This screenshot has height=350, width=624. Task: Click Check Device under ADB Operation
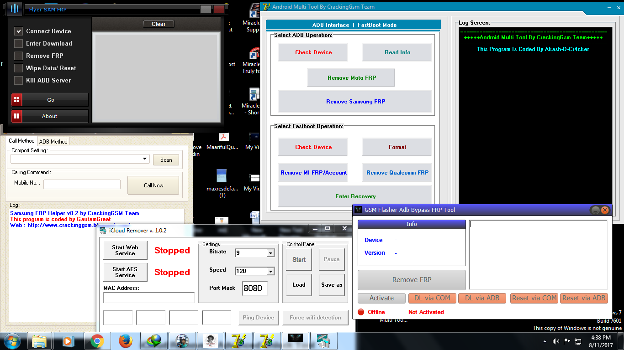(x=313, y=52)
